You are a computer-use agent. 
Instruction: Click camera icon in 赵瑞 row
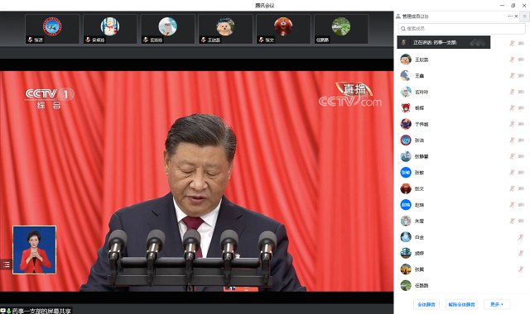coord(521,205)
